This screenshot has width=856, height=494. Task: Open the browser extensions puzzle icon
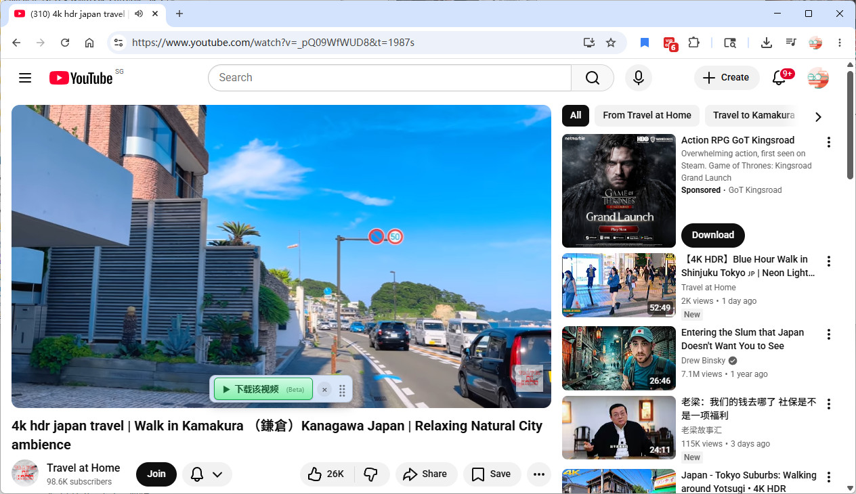tap(693, 43)
